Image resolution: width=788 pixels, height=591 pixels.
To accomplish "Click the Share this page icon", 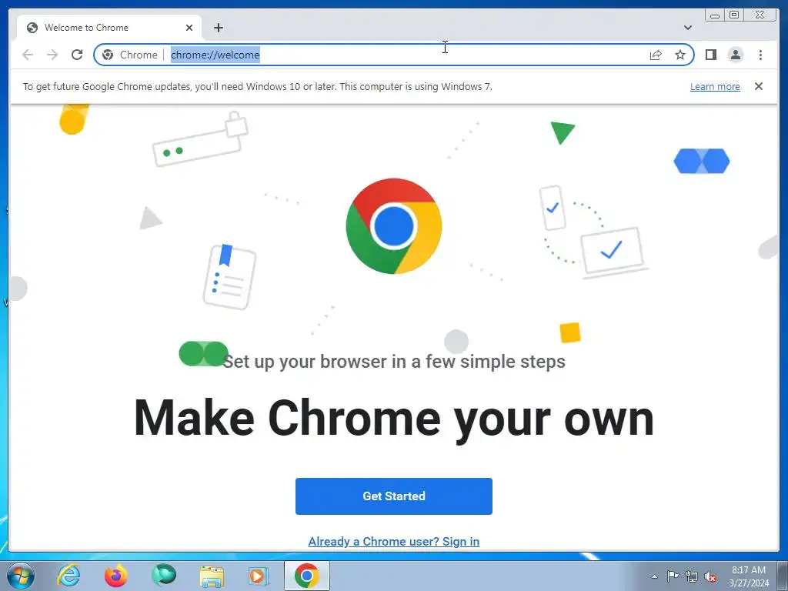I will [x=656, y=55].
